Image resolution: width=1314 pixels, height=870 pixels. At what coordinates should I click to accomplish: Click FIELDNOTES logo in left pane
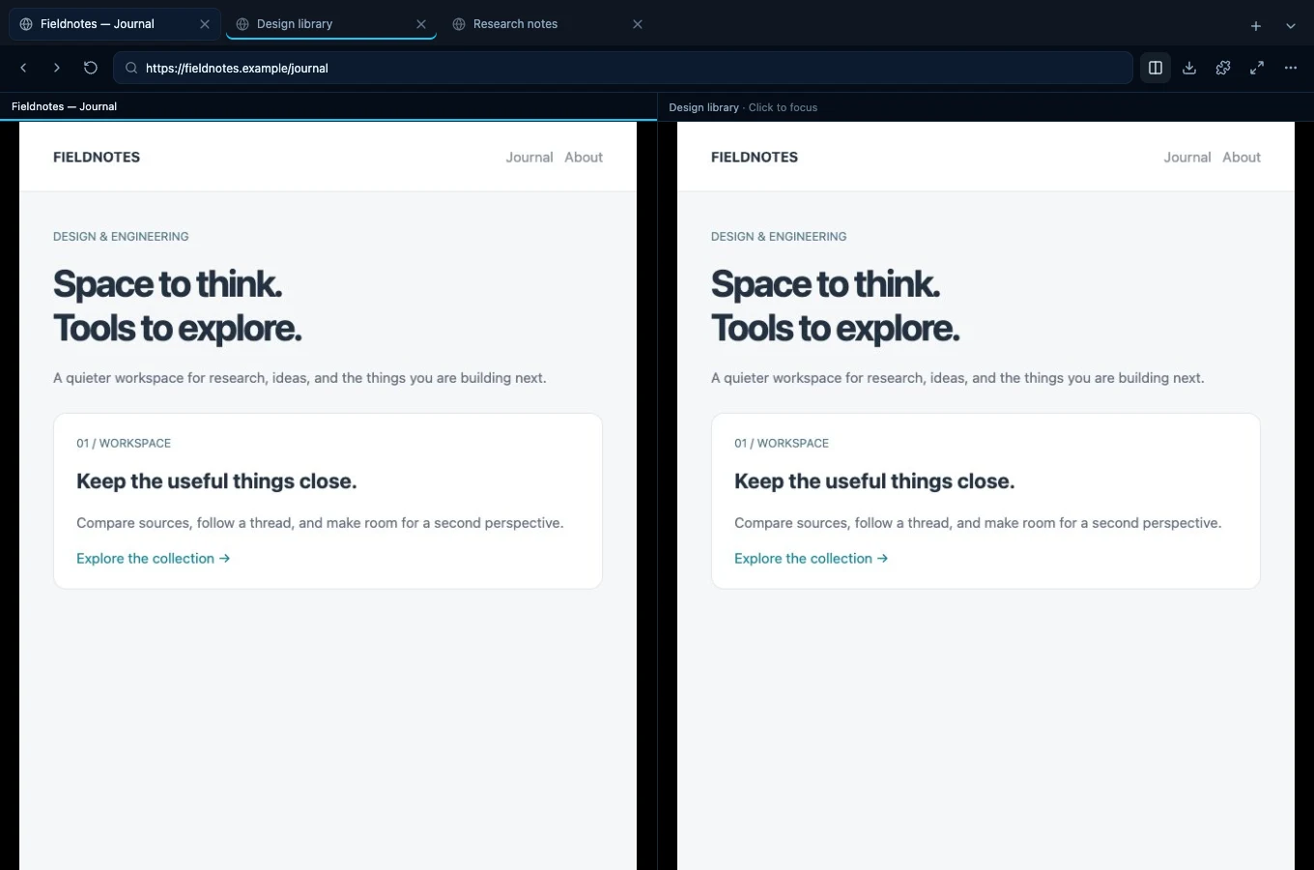pyautogui.click(x=97, y=158)
